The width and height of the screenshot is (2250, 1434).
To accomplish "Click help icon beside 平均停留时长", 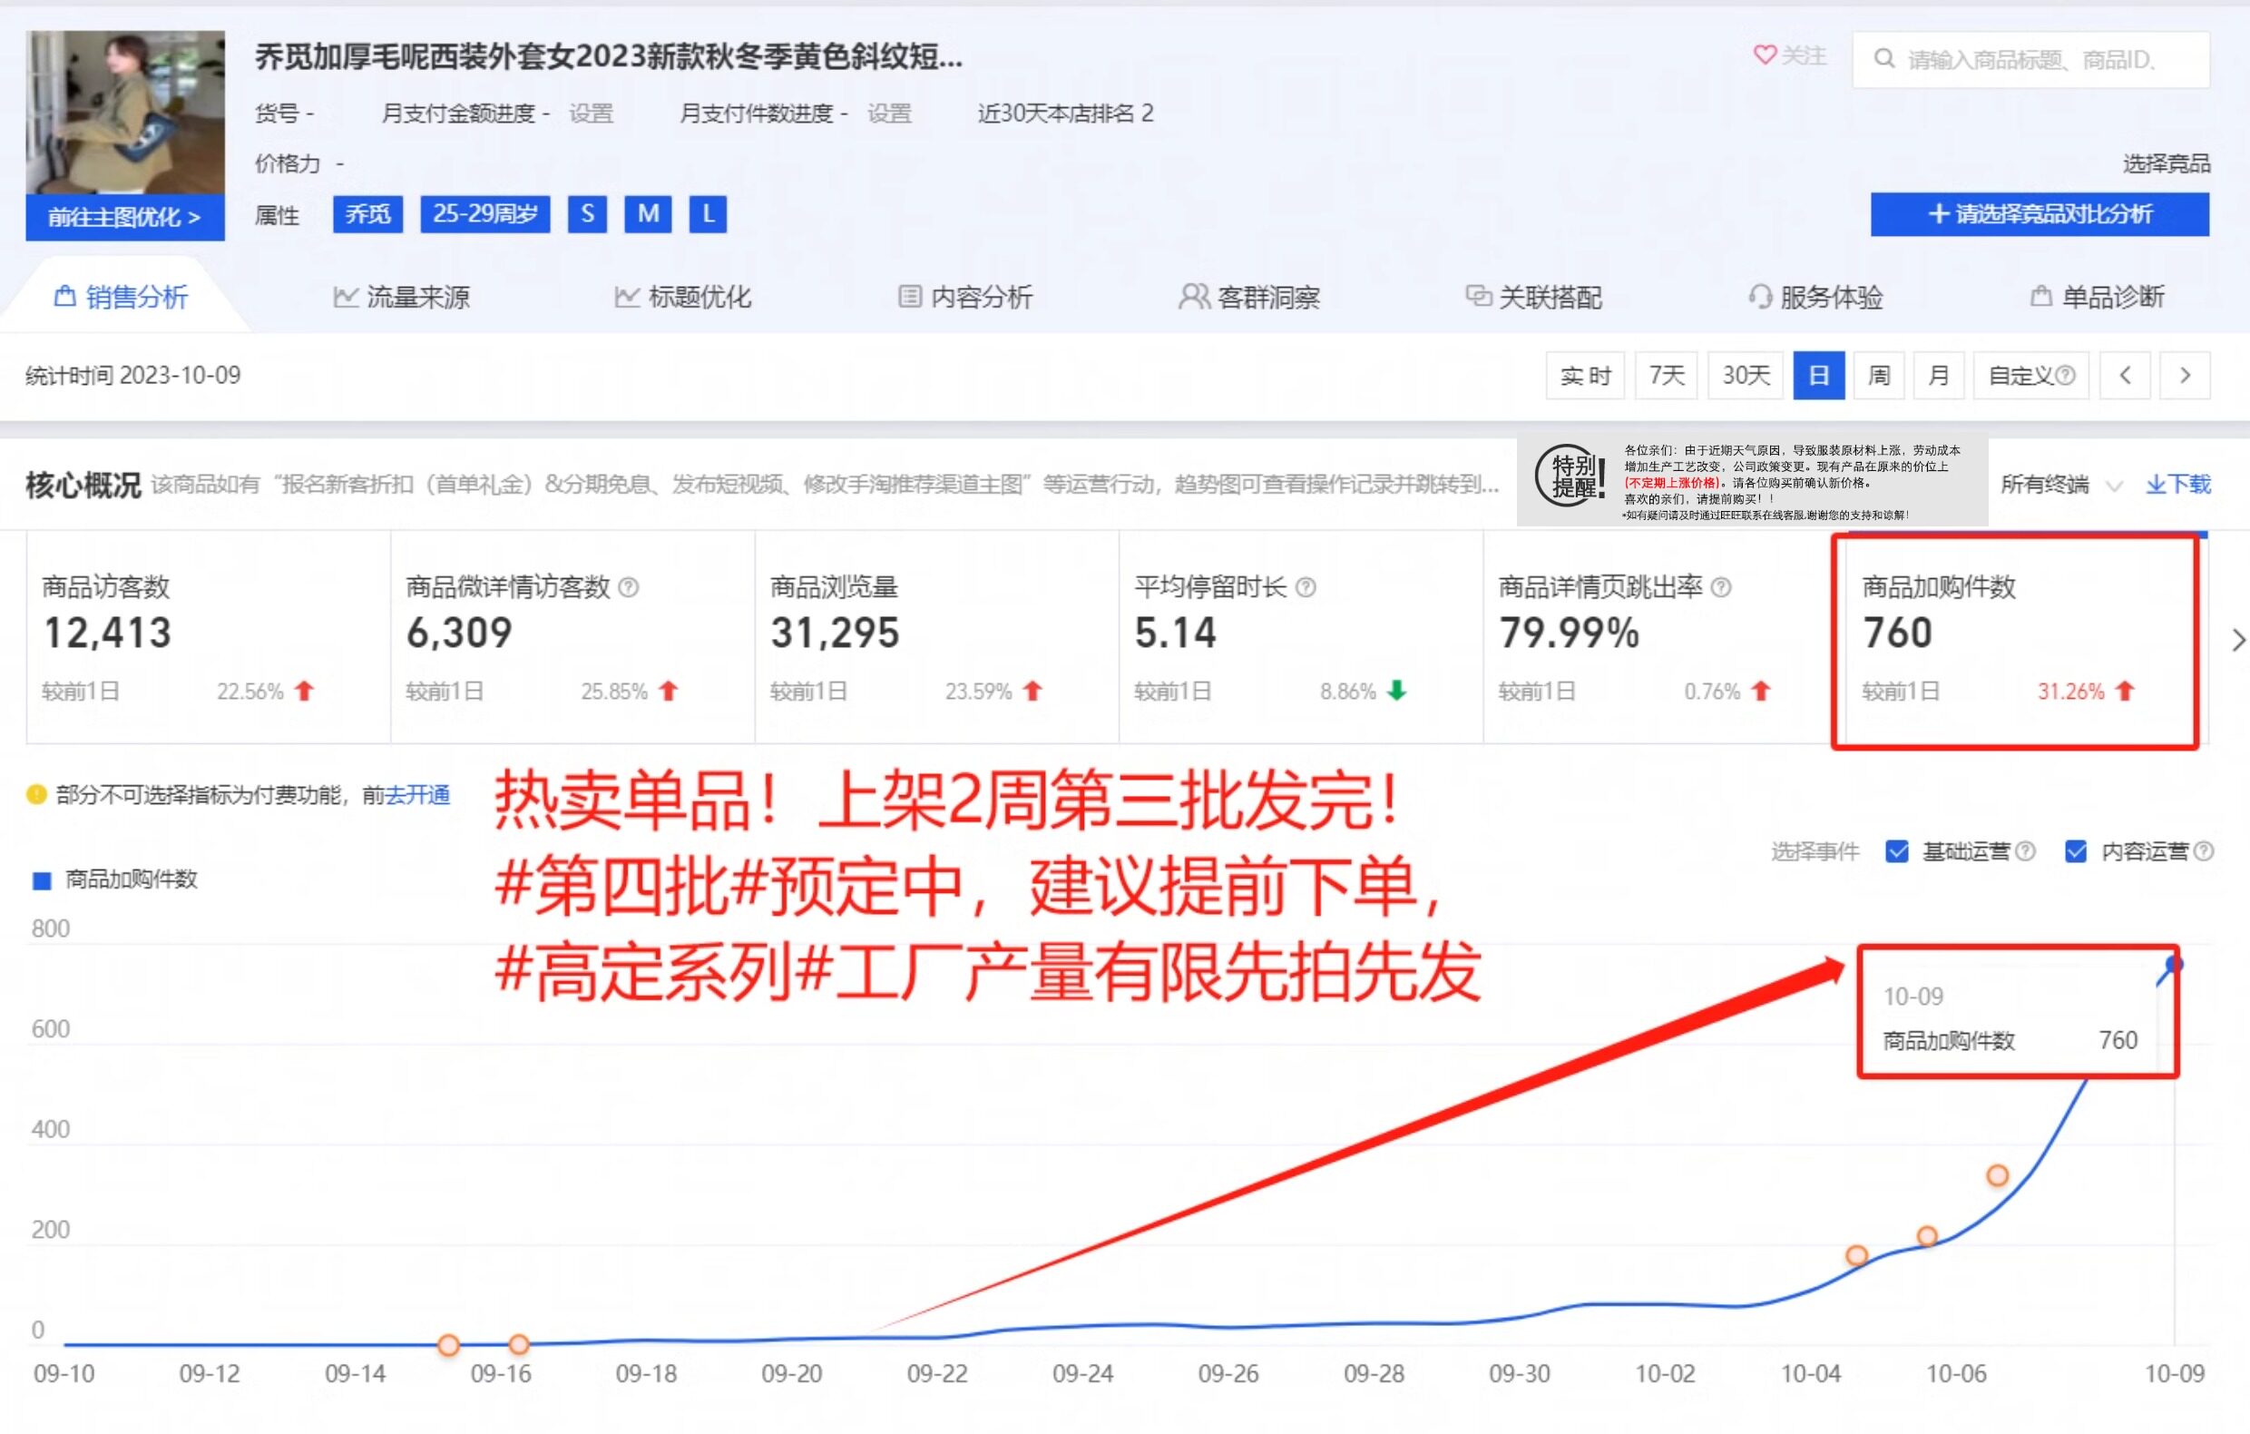I will click(1306, 587).
